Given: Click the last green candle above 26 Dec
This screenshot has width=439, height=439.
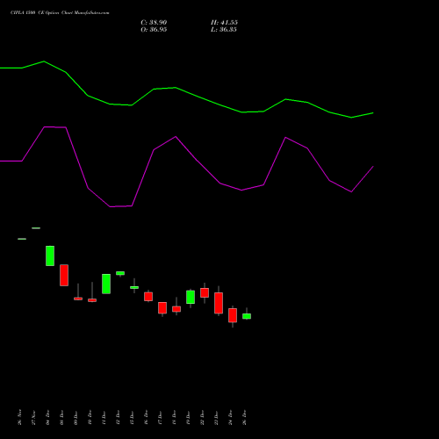Looking at the screenshot, I should pos(247,316).
